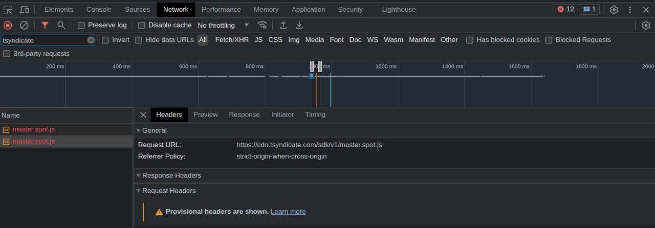Select the Headers details tab
This screenshot has height=228, width=655.
coord(169,115)
